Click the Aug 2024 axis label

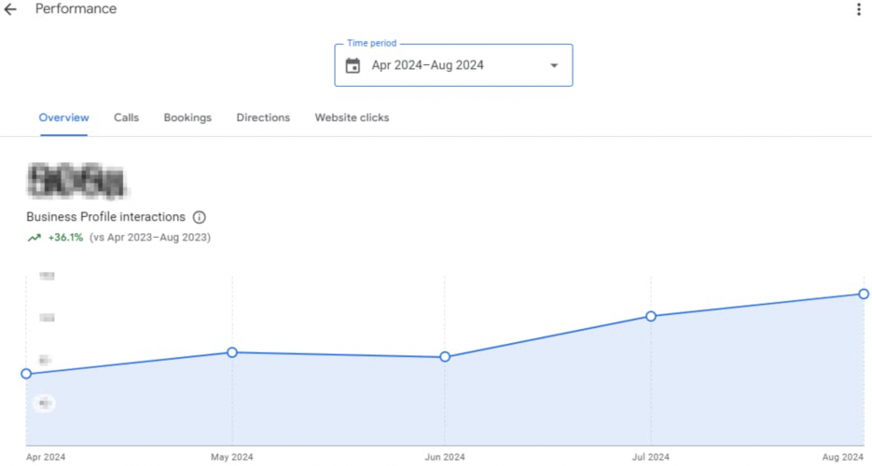pos(843,457)
